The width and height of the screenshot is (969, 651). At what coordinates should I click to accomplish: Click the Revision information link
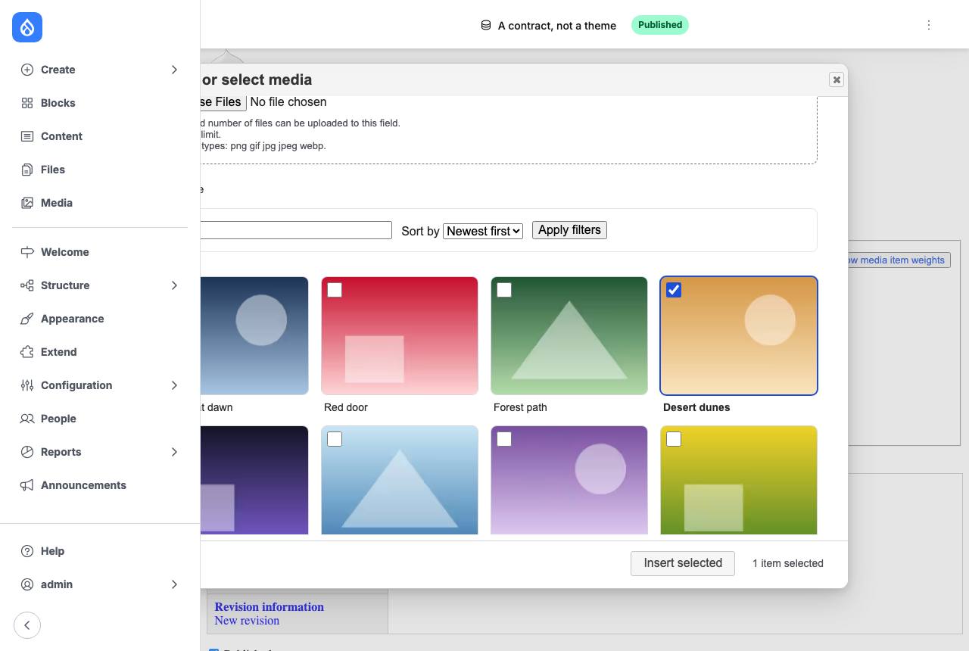click(x=270, y=607)
